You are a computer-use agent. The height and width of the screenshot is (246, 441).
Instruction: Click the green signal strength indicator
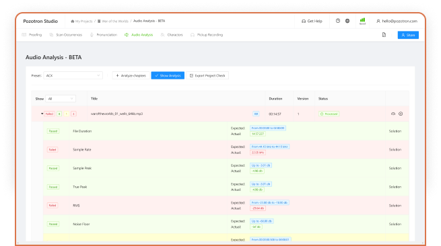[x=362, y=21]
